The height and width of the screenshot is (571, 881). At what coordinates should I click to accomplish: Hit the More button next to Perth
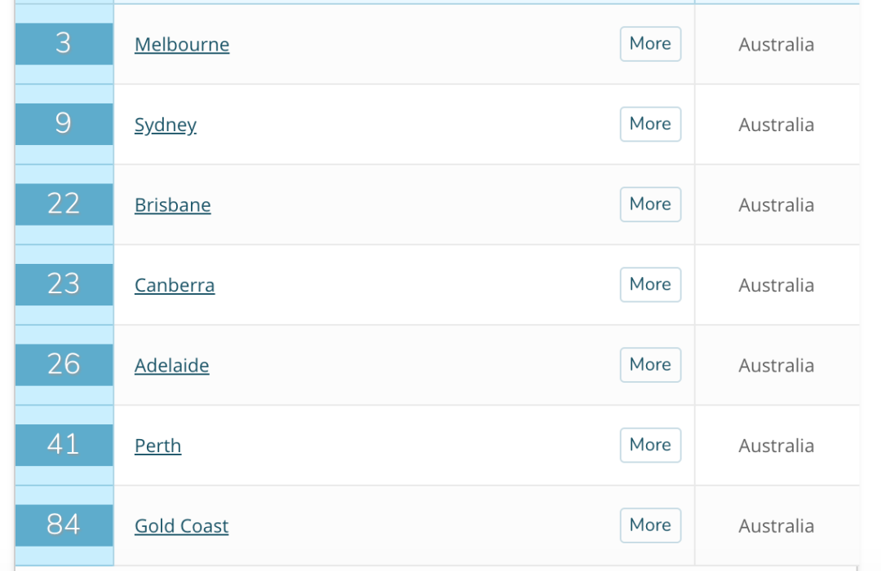pos(650,445)
